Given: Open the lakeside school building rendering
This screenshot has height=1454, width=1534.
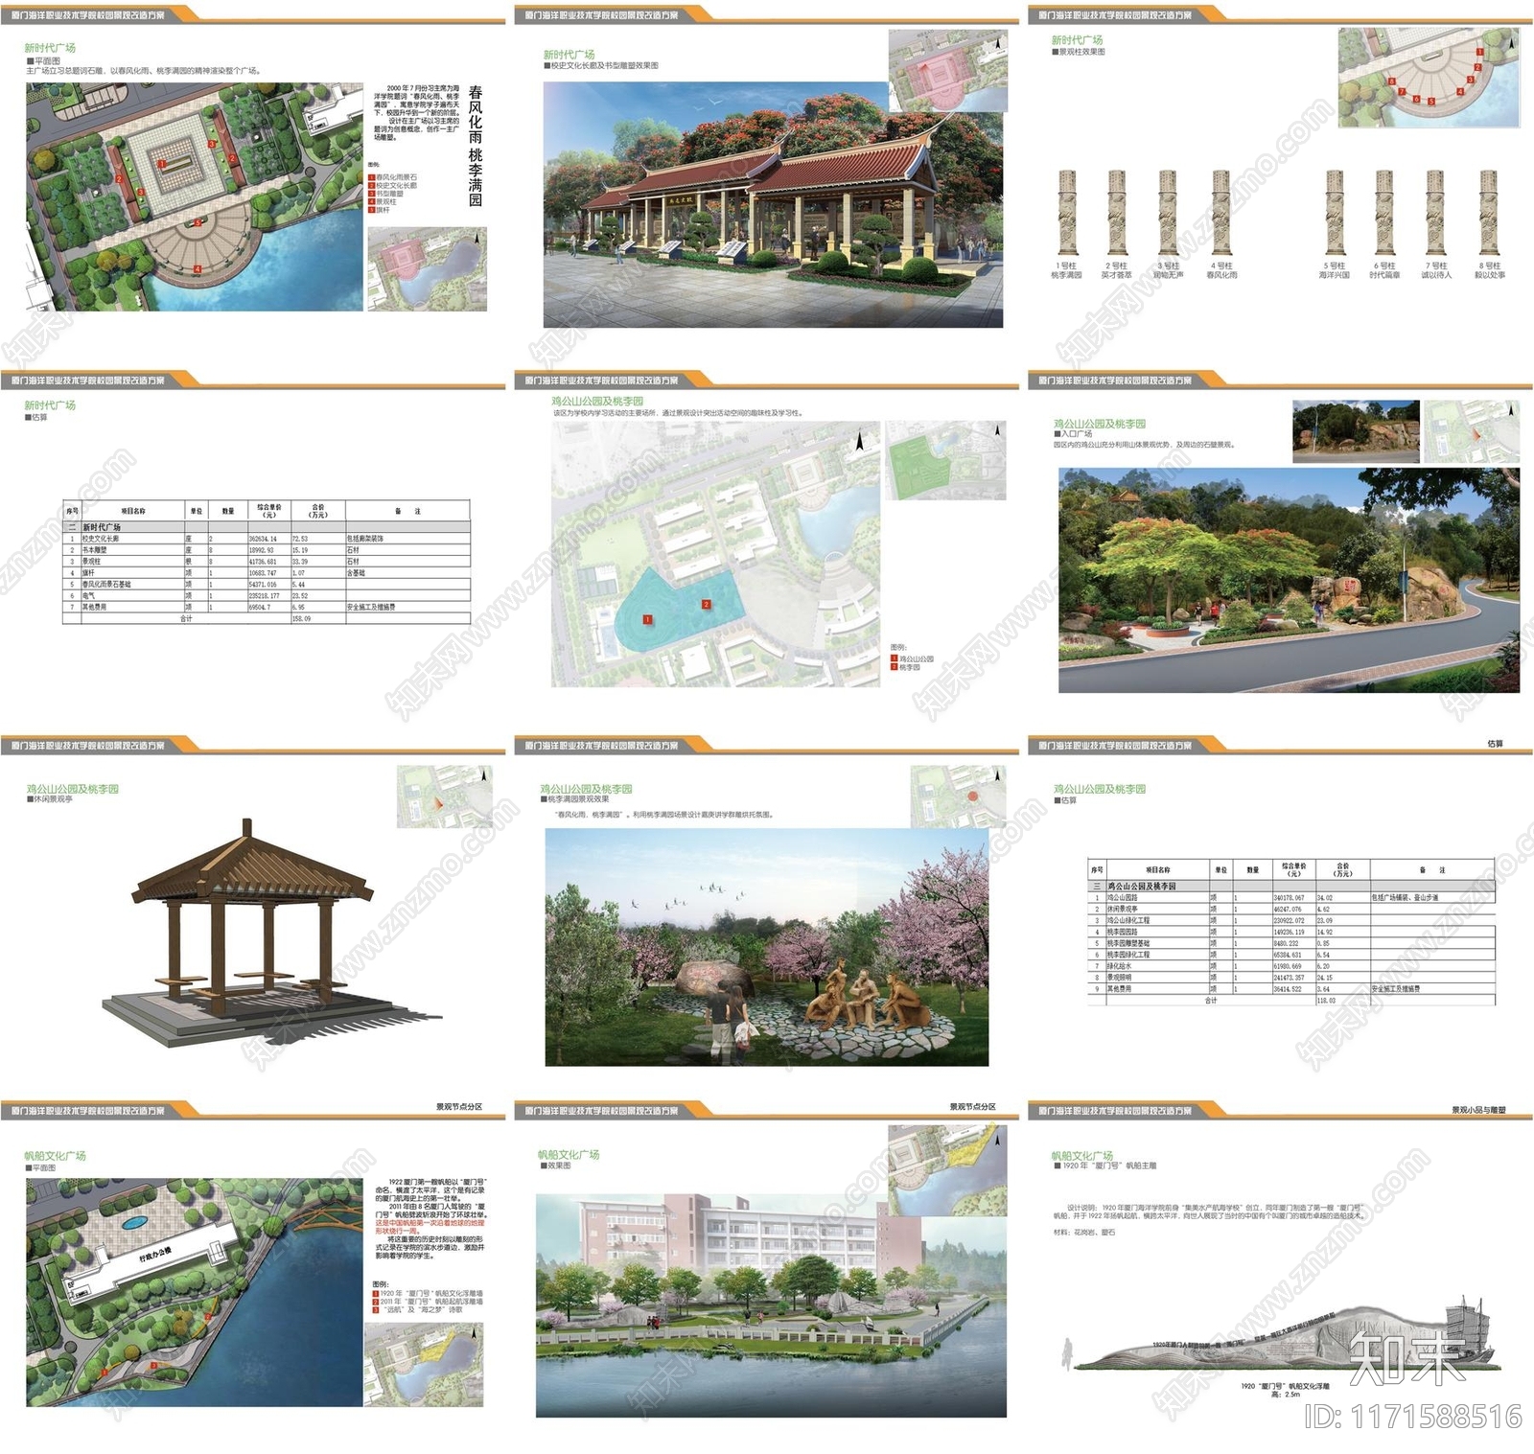Looking at the screenshot, I should 772,1304.
